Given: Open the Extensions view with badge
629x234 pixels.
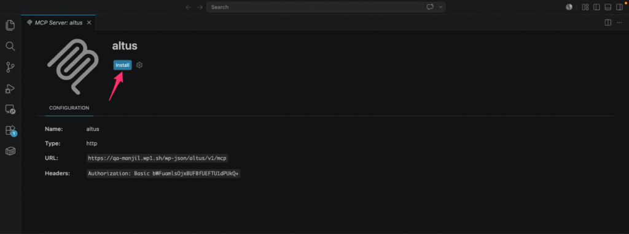Looking at the screenshot, I should pos(10,130).
